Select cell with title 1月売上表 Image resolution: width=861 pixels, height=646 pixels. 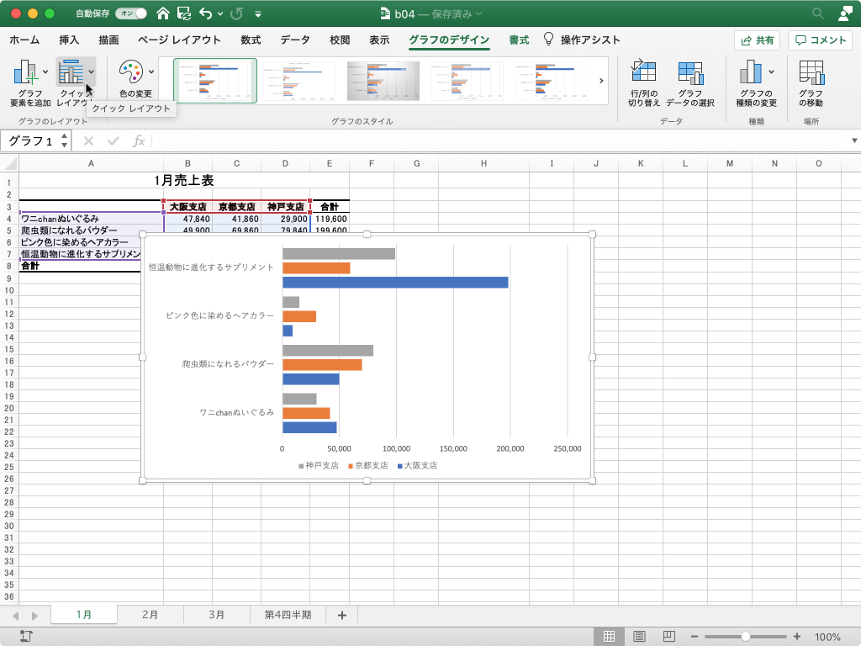184,180
